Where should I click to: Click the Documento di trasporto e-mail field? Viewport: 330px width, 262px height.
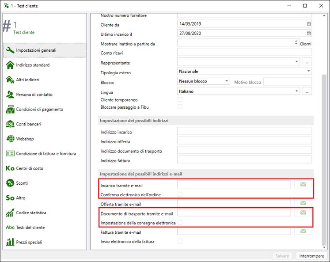[x=234, y=213]
